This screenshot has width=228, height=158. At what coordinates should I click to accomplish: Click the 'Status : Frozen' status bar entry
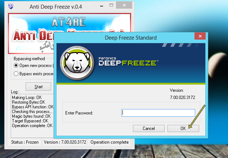25,142
